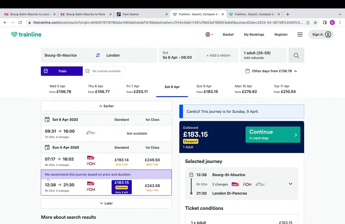Change the outbound date Sa 8 Apr 08:00
Image resolution: width=345 pixels, height=224 pixels.
(x=179, y=55)
